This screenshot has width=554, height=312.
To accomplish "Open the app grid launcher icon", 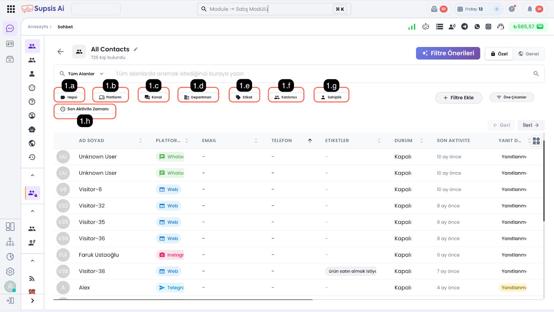I will pos(11,9).
